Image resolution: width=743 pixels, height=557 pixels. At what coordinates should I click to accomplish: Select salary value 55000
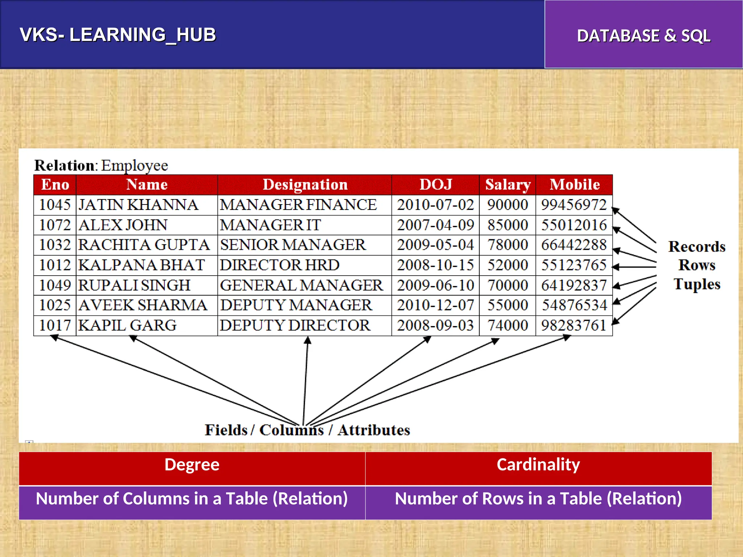pyautogui.click(x=508, y=305)
